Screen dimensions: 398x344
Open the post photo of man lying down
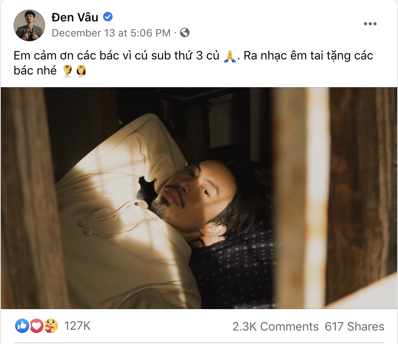point(199,198)
